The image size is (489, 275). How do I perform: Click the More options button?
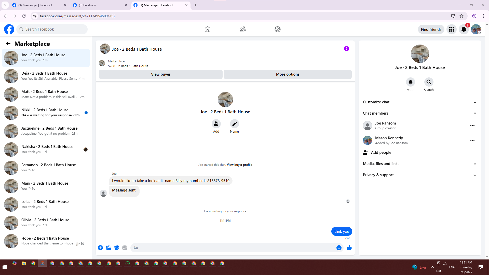[288, 74]
